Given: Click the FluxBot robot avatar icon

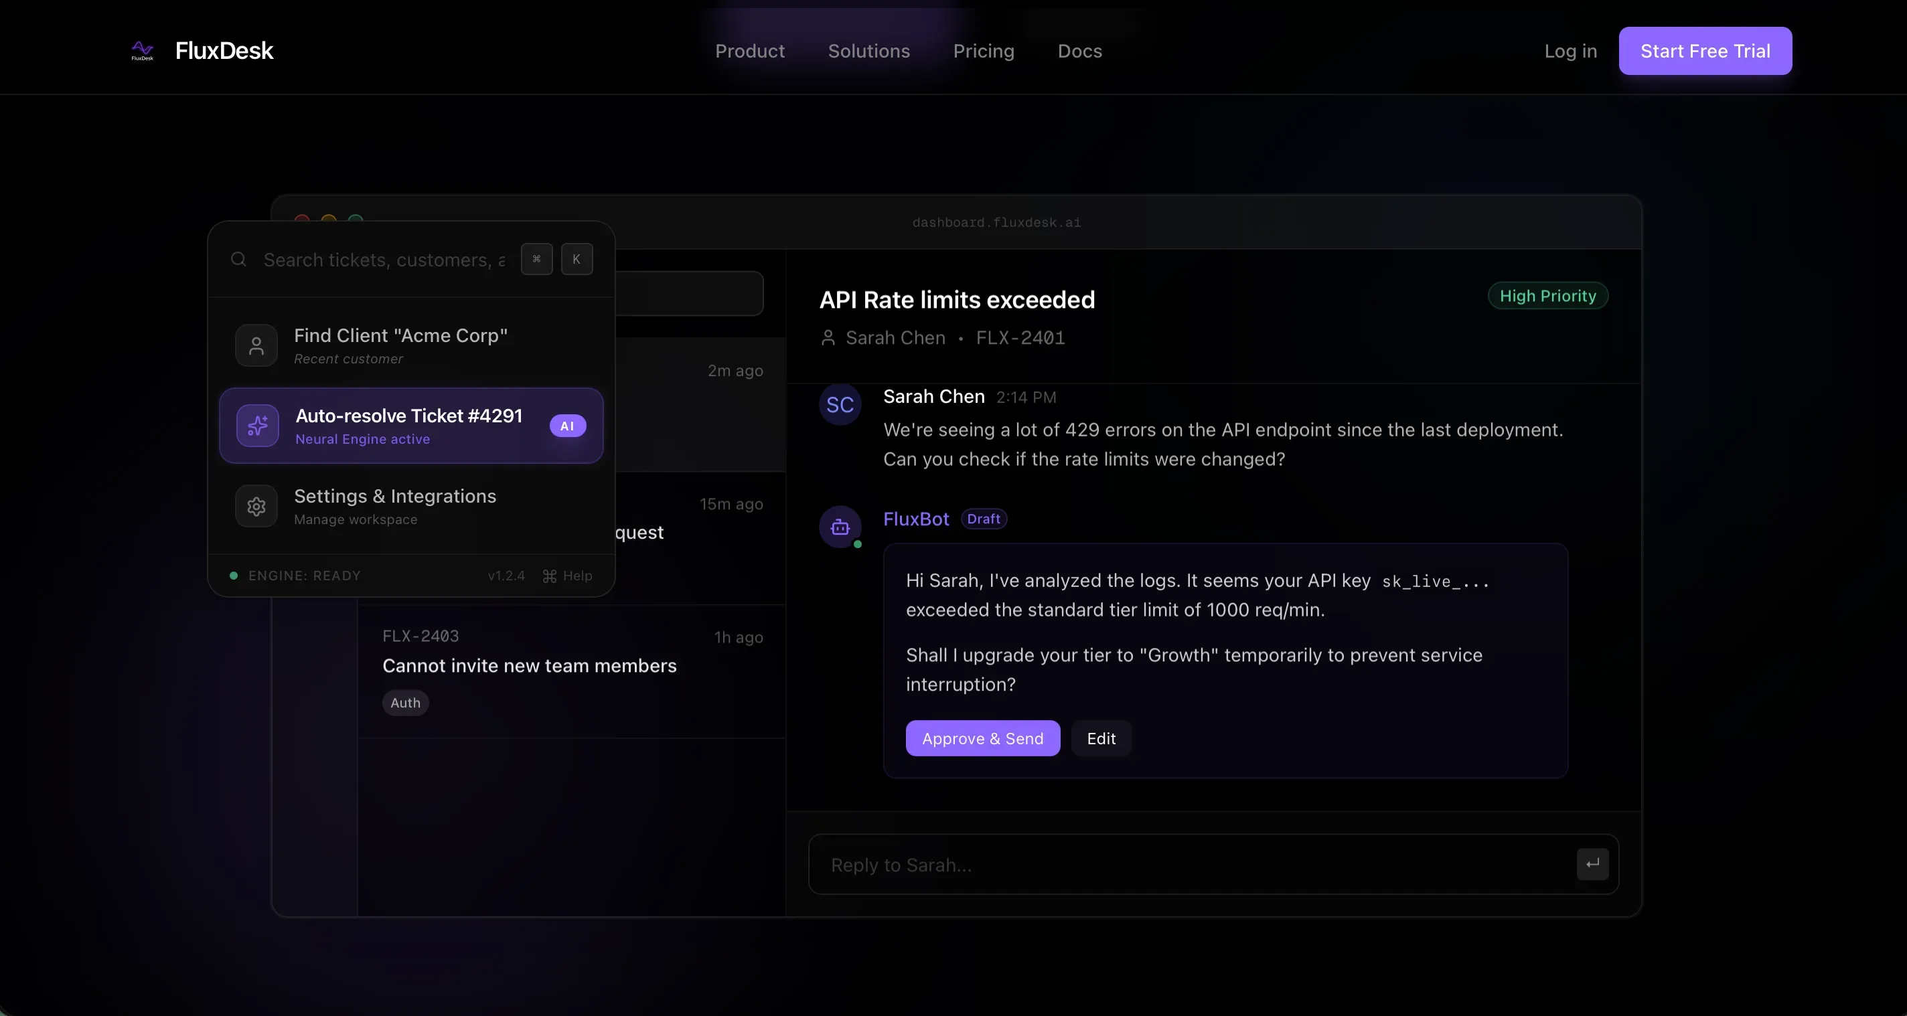Looking at the screenshot, I should point(840,527).
